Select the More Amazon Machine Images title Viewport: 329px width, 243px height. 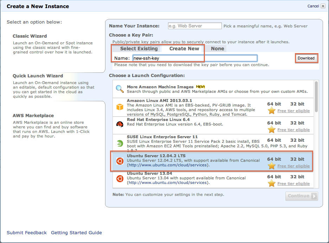point(160,87)
